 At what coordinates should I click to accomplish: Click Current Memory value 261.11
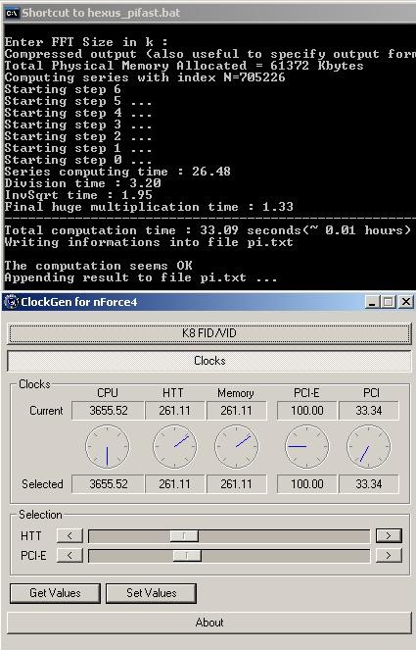[x=236, y=411]
